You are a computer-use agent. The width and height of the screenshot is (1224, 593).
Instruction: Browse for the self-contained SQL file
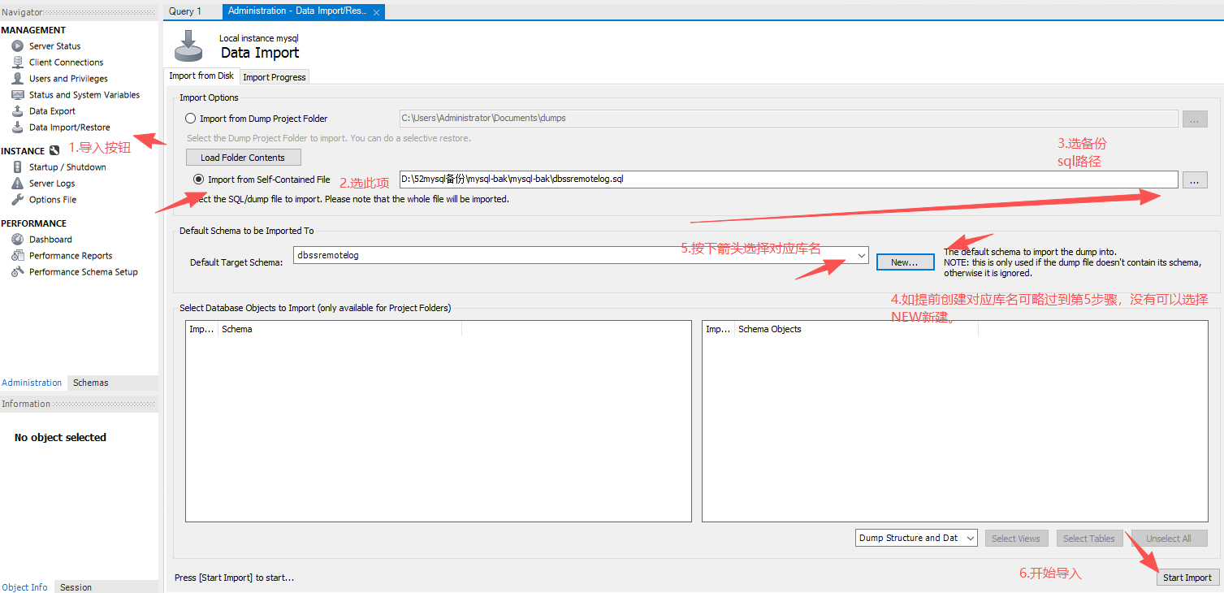tap(1194, 180)
